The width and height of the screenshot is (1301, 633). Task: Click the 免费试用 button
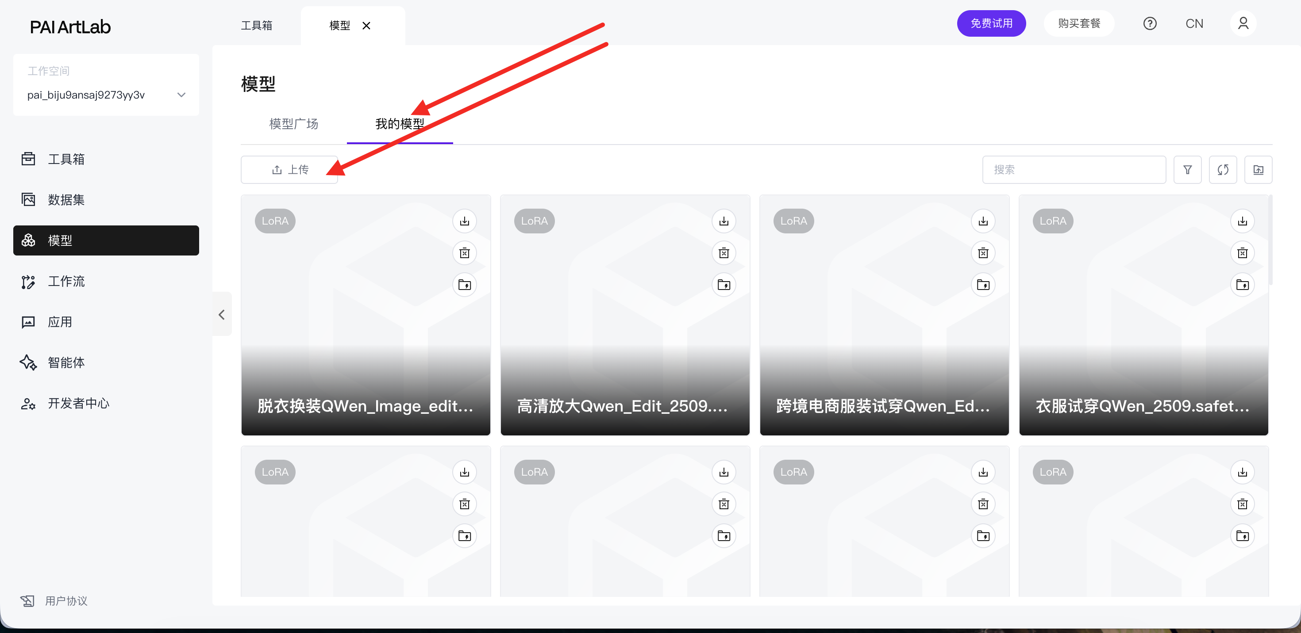[x=991, y=24]
